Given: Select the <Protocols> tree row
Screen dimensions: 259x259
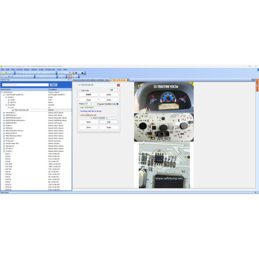Looking at the screenshot, I should [36, 141].
